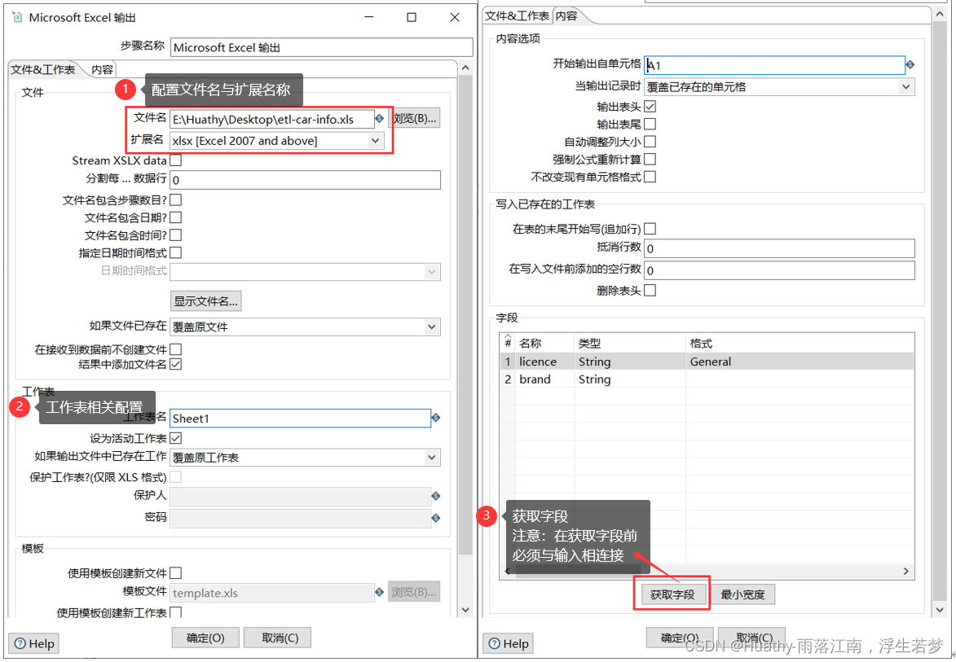Click 浏览(B)... button next to 文件名

[414, 119]
